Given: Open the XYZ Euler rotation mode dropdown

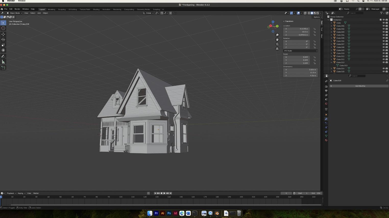Looking at the screenshot, I should 300,51.
